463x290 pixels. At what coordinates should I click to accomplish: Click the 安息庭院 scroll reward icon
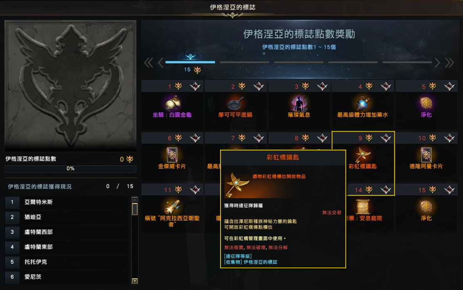point(363,206)
